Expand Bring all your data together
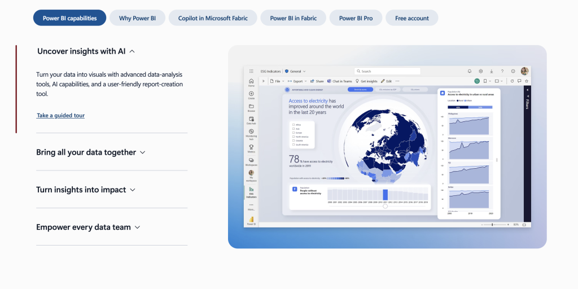Image resolution: width=578 pixels, height=289 pixels. (x=91, y=152)
